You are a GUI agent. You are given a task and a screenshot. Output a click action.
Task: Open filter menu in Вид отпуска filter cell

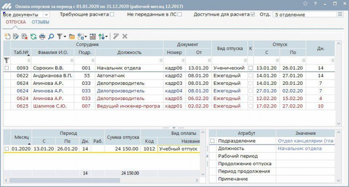(x=245, y=60)
